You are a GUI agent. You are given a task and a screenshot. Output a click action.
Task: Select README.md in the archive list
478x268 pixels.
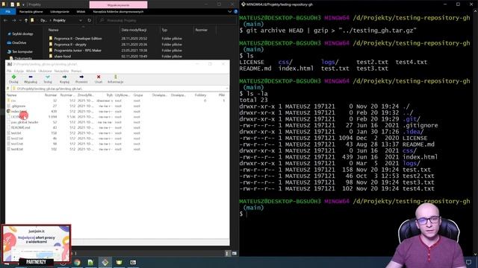(x=20, y=127)
